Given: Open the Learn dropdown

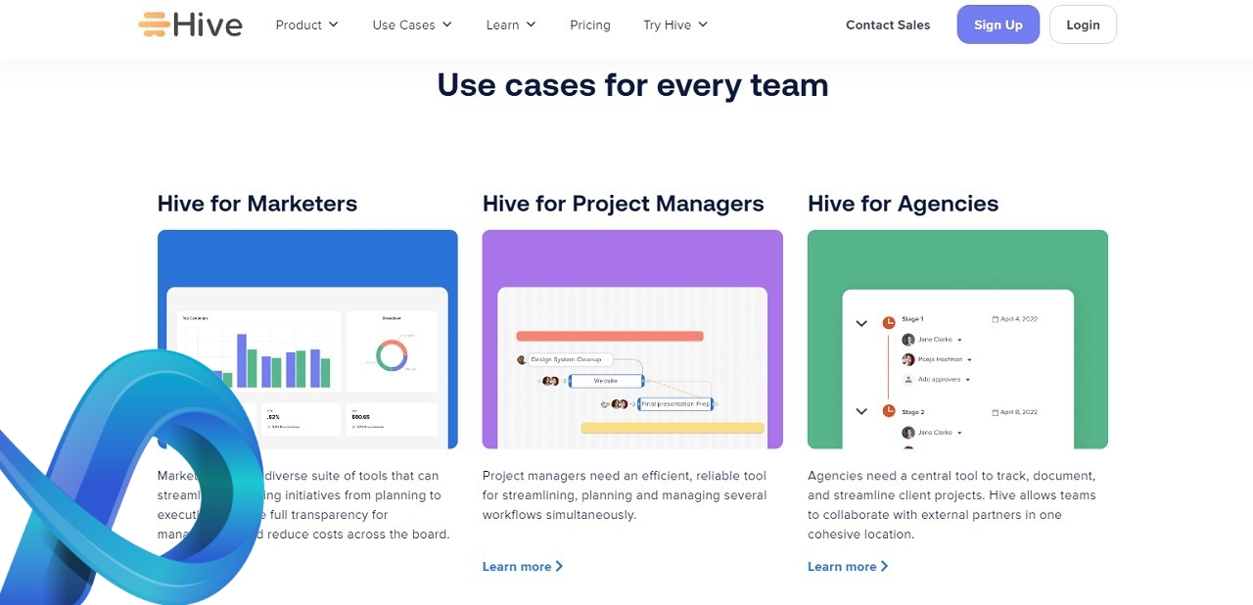Looking at the screenshot, I should click(x=511, y=24).
